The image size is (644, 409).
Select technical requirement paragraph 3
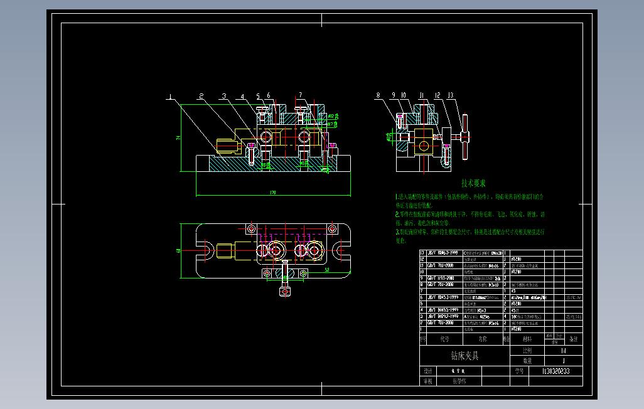470,236
